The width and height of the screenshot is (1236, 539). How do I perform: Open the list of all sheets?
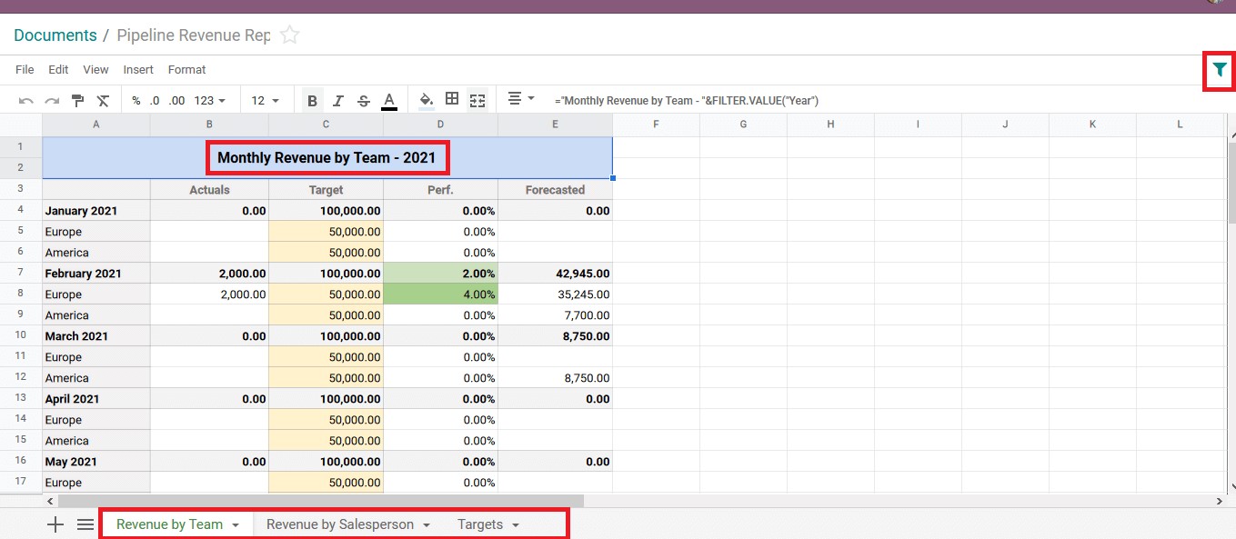85,524
